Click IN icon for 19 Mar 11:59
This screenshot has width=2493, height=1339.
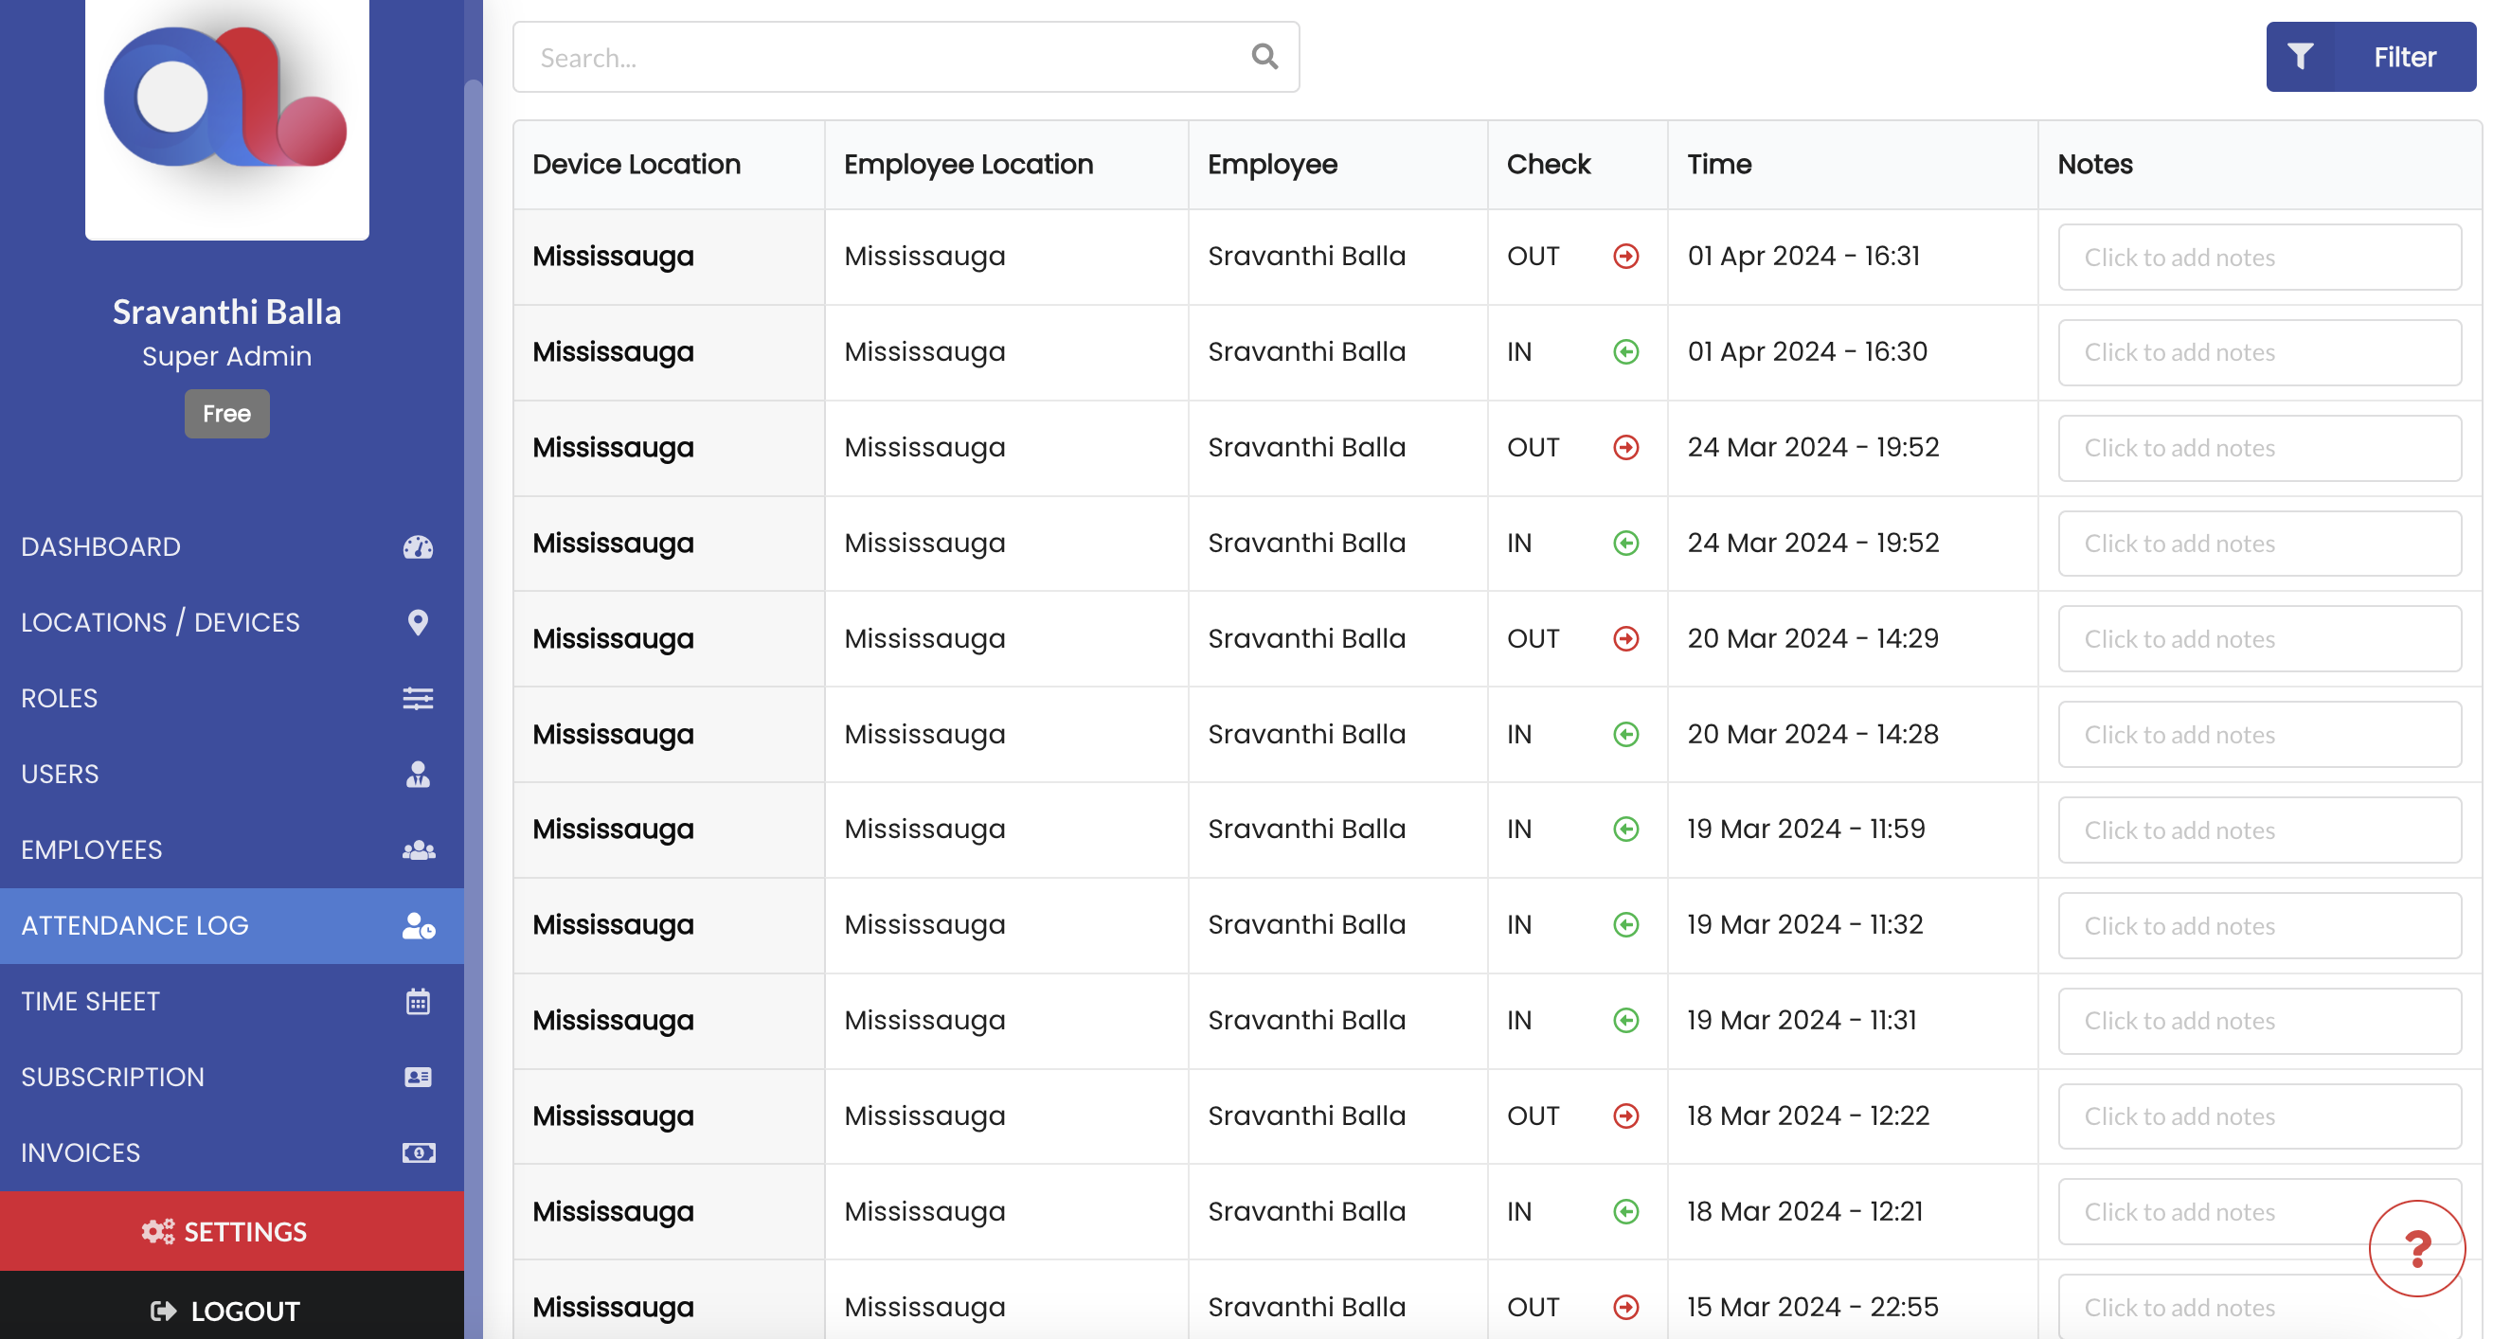(1626, 830)
